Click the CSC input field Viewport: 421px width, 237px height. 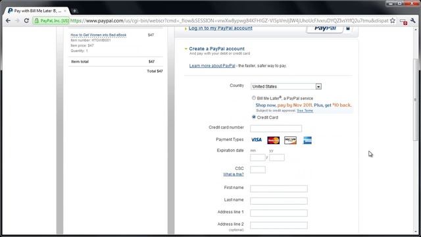click(x=258, y=170)
